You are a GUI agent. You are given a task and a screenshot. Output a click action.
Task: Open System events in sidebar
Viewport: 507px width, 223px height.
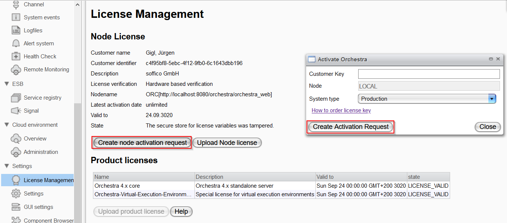pos(42,17)
